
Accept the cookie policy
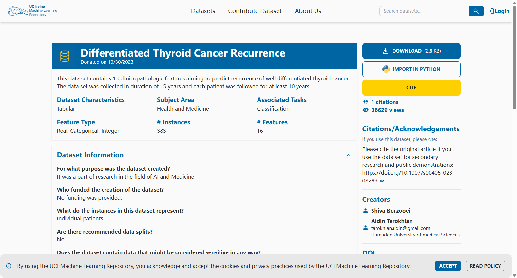[x=448, y=266]
